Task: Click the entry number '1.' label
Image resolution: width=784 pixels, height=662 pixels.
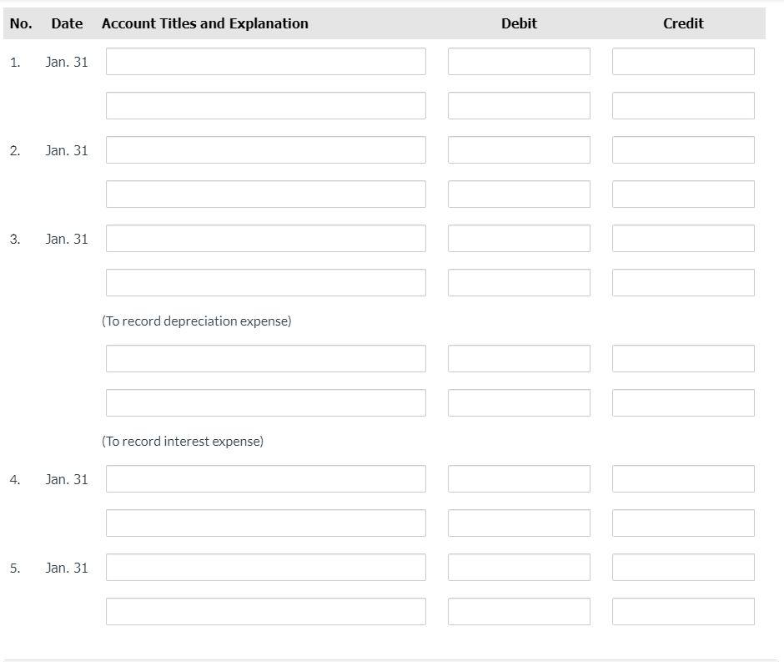Action: [x=15, y=62]
